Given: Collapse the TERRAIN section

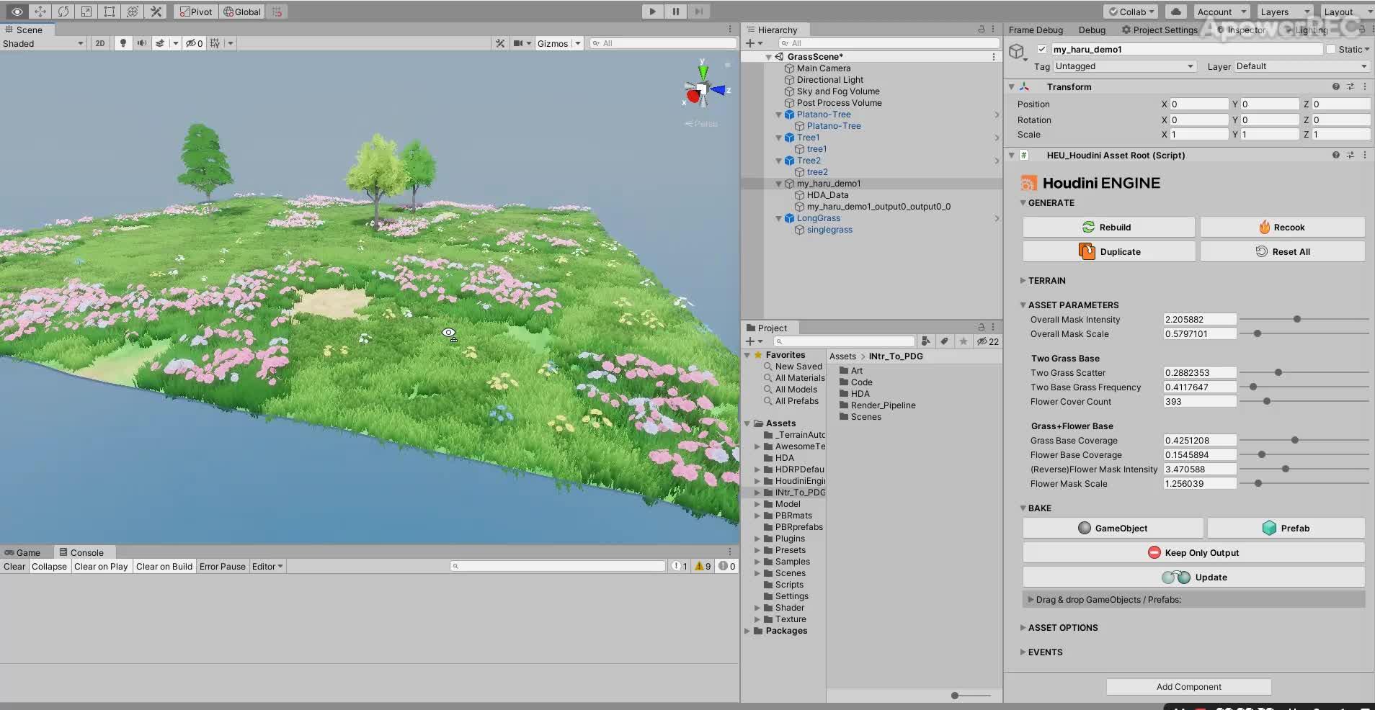Looking at the screenshot, I should pyautogui.click(x=1024, y=281).
